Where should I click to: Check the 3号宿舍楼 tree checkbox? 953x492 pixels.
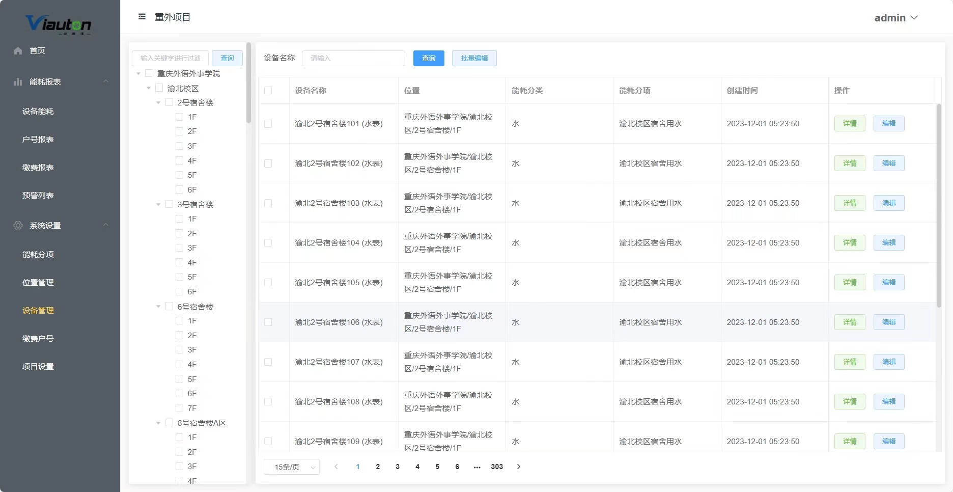[x=170, y=204]
